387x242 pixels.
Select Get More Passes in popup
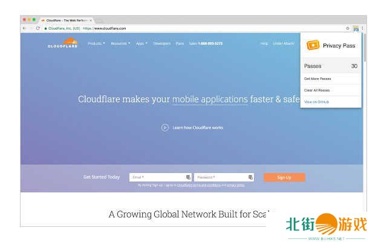[317, 79]
